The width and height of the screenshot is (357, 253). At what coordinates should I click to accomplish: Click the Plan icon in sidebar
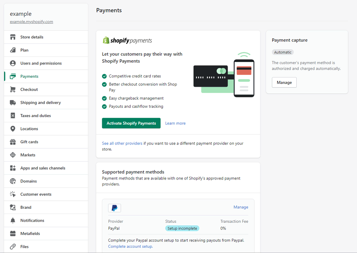tap(13, 50)
